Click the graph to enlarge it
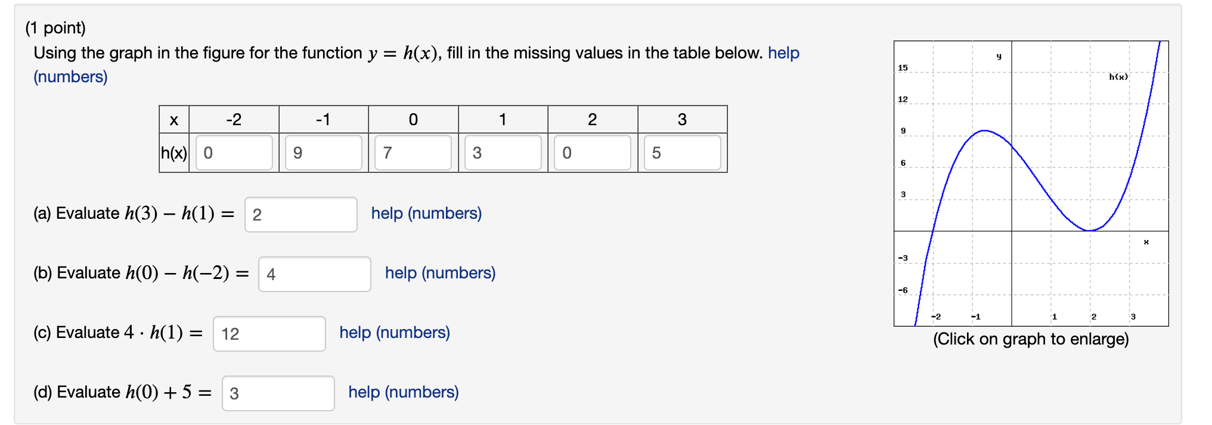This screenshot has height=425, width=1212. 1031,179
